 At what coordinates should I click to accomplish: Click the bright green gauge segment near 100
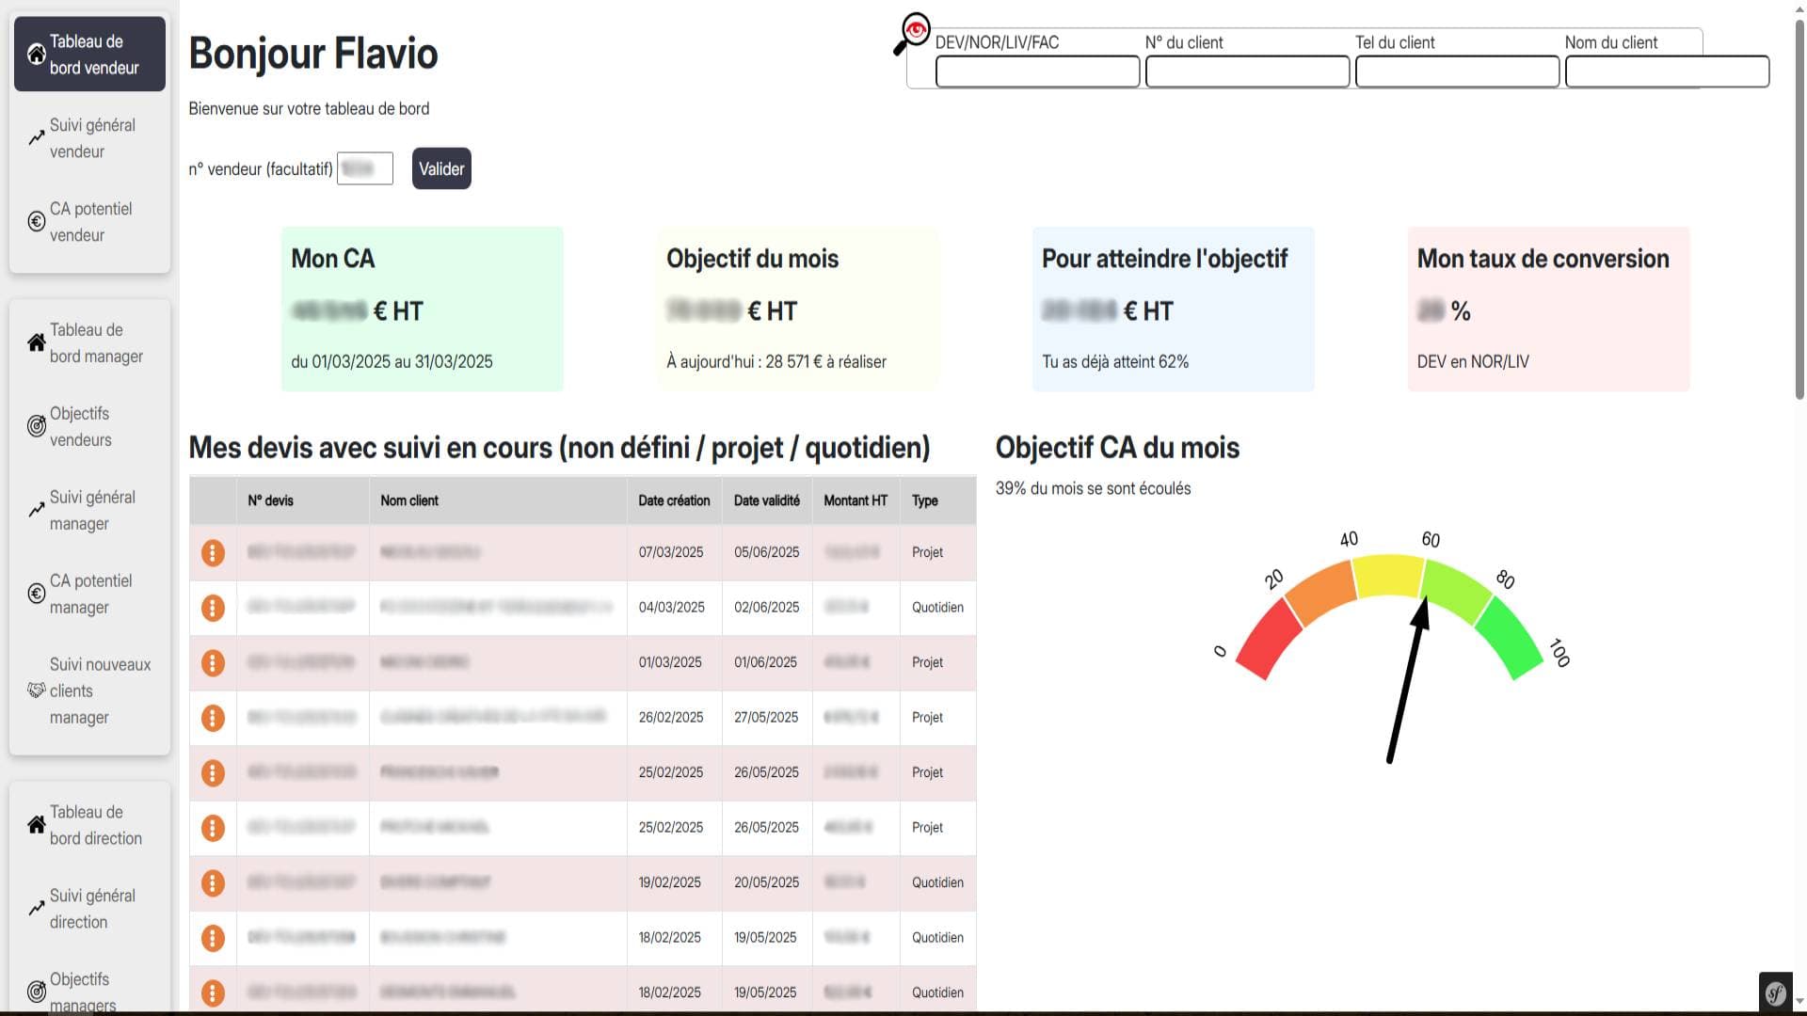tap(1510, 640)
